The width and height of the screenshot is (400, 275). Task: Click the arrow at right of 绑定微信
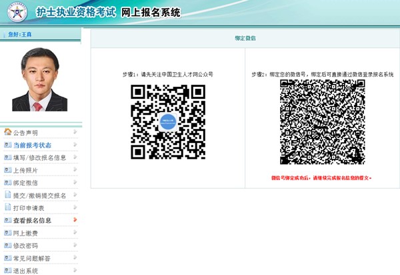(75, 182)
